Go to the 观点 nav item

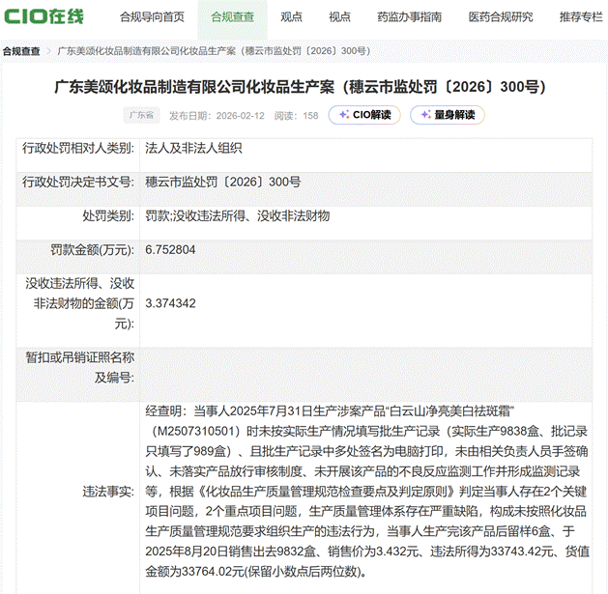coord(291,17)
